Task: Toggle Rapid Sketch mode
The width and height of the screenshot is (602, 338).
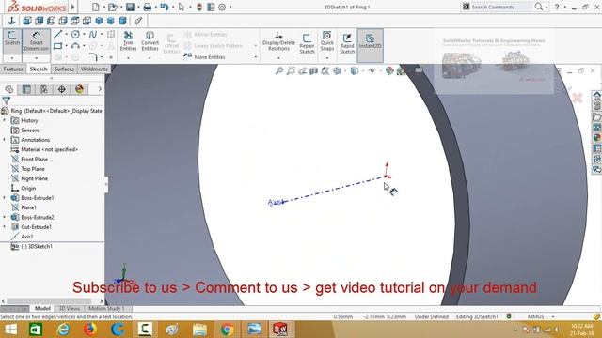Action: click(347, 43)
